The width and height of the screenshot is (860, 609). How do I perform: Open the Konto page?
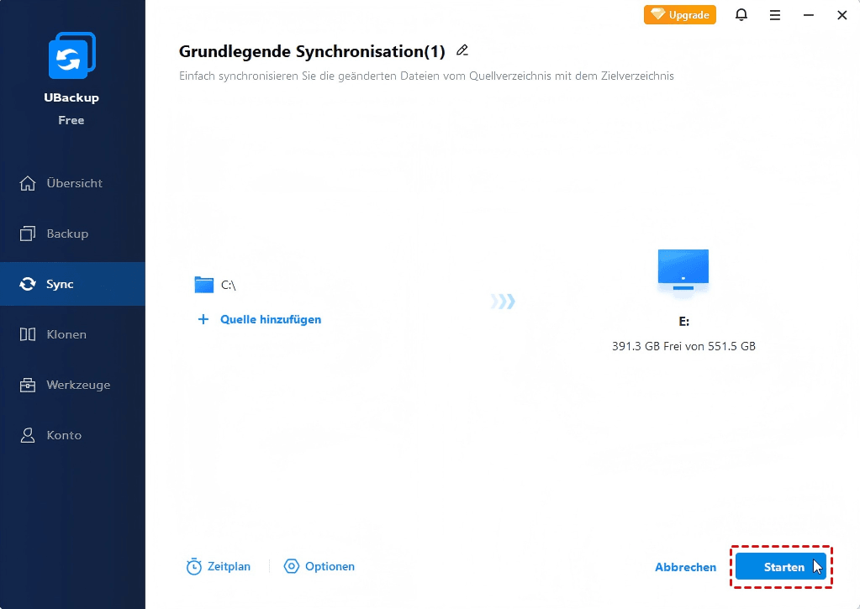point(64,435)
